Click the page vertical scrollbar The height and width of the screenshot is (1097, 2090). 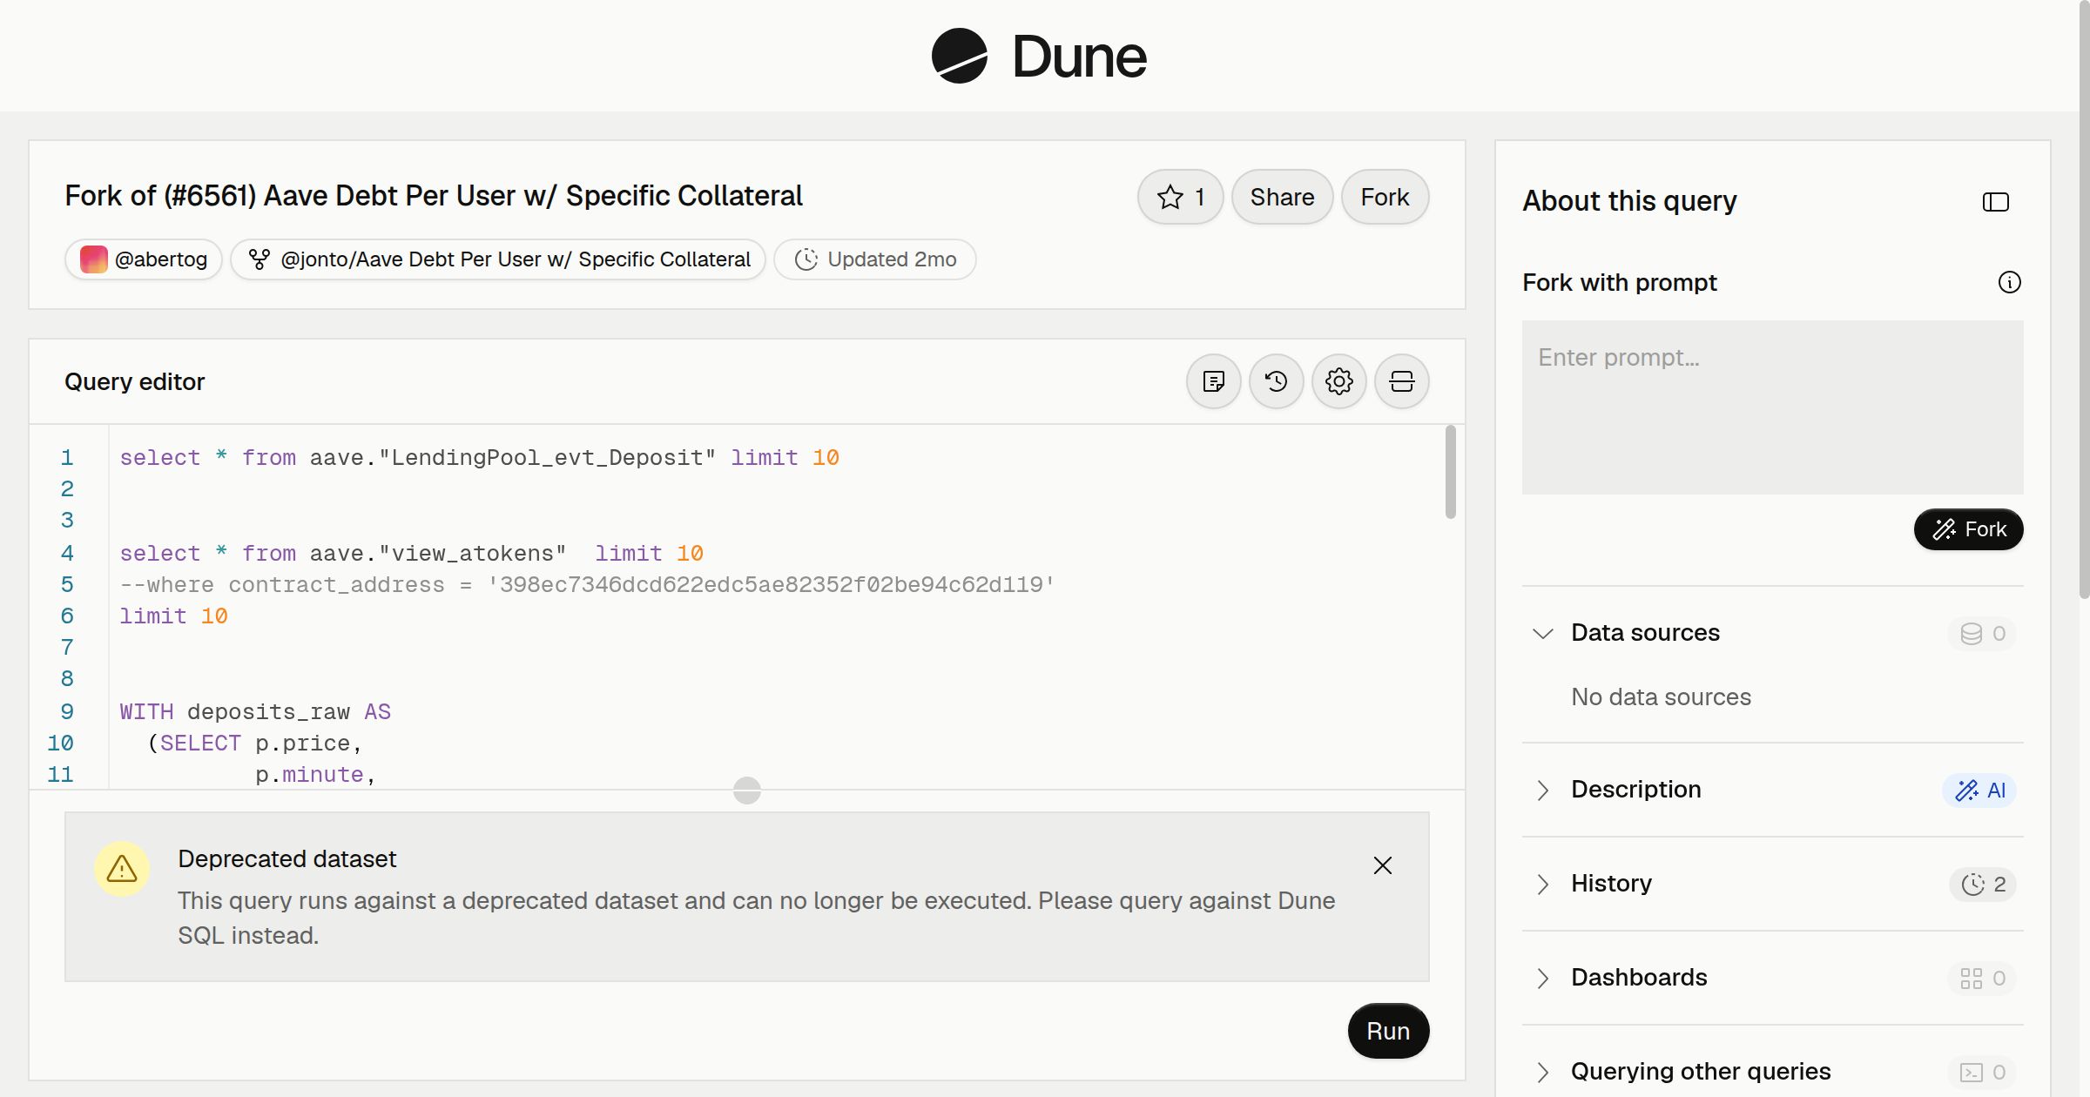pos(2084,299)
